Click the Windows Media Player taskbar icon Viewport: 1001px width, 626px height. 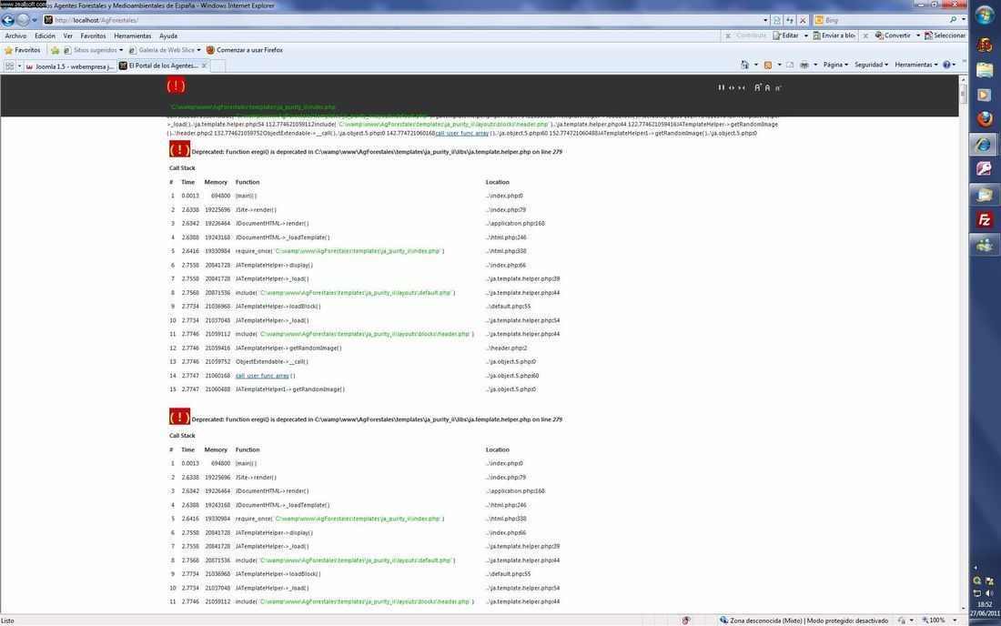[985, 95]
